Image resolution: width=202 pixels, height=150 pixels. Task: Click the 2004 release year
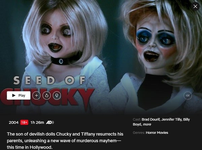pyautogui.click(x=13, y=122)
